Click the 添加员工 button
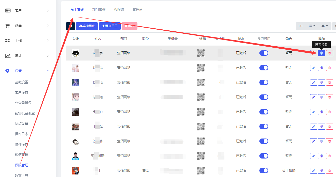The width and height of the screenshot is (336, 177). click(110, 26)
